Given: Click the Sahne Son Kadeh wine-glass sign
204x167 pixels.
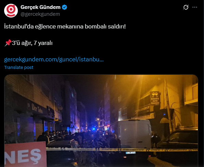Looking at the screenshot, I should (x=155, y=98).
